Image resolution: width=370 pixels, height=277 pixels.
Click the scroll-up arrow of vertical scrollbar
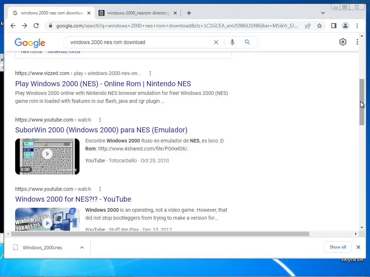pyautogui.click(x=362, y=36)
